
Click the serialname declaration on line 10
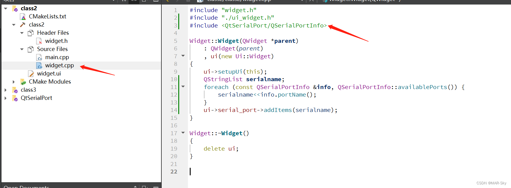(x=264, y=79)
